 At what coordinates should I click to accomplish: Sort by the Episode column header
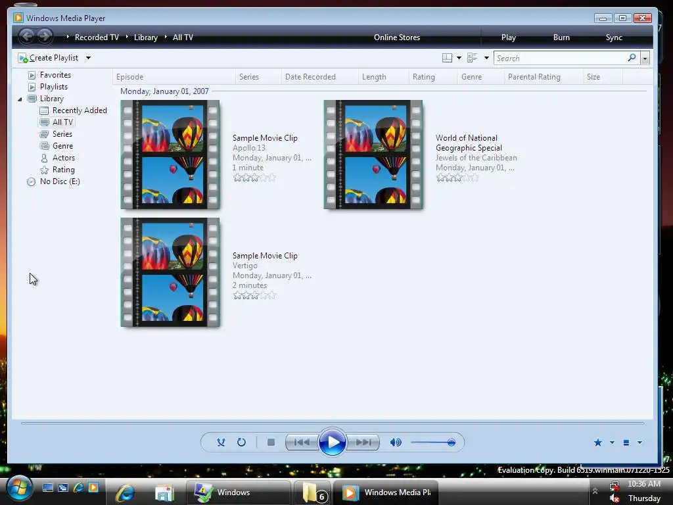(x=174, y=77)
